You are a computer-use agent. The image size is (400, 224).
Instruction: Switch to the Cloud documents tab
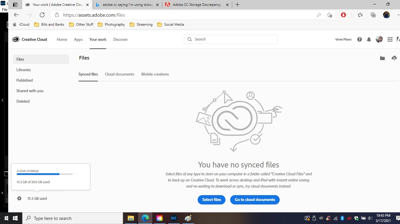pos(119,74)
